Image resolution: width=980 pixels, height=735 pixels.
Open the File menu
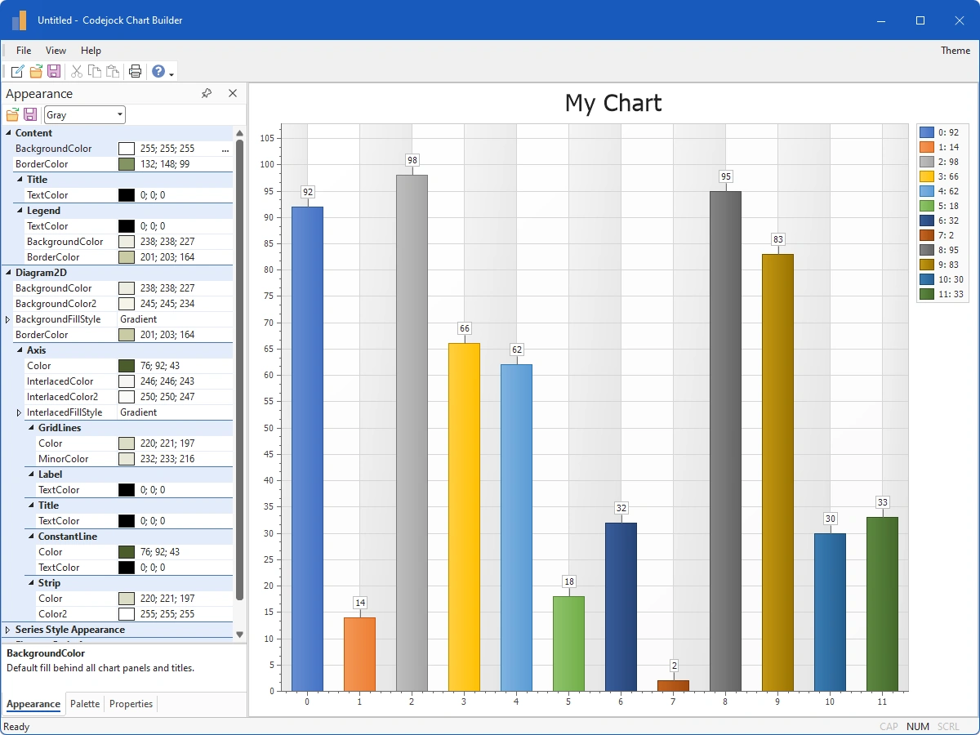tap(24, 51)
